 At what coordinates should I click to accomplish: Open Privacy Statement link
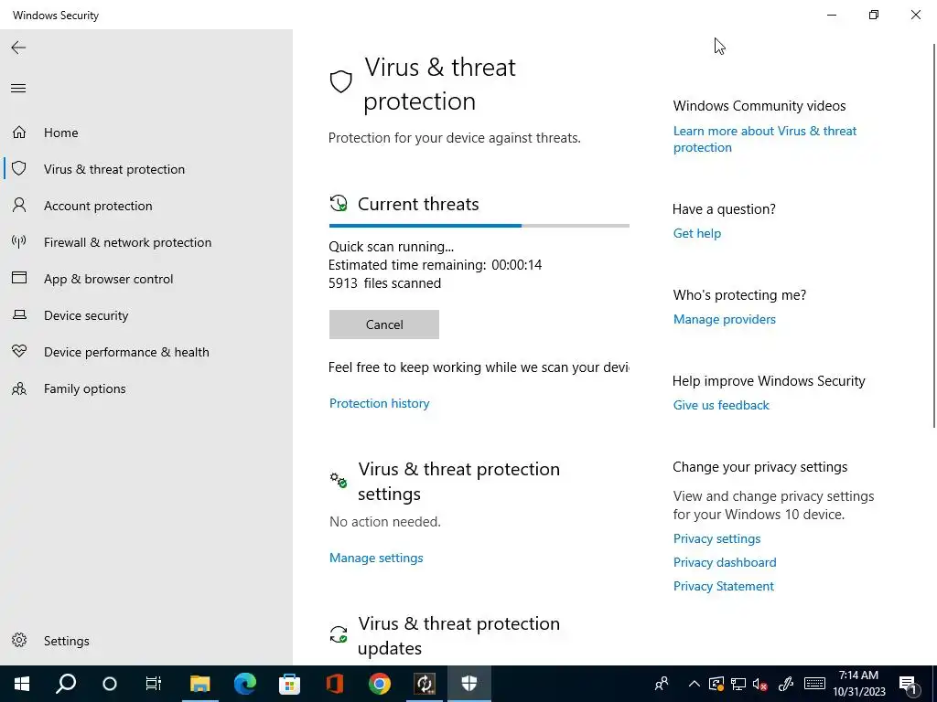coord(723,586)
